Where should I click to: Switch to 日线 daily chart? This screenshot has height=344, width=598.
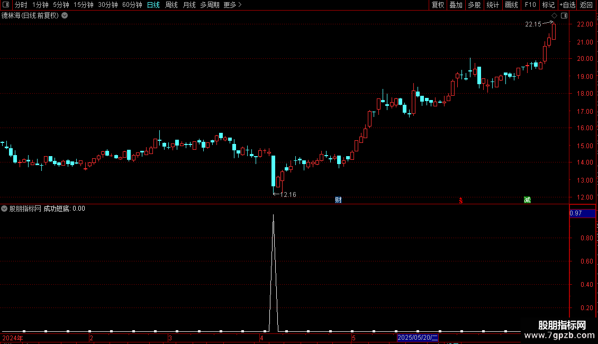(153, 5)
